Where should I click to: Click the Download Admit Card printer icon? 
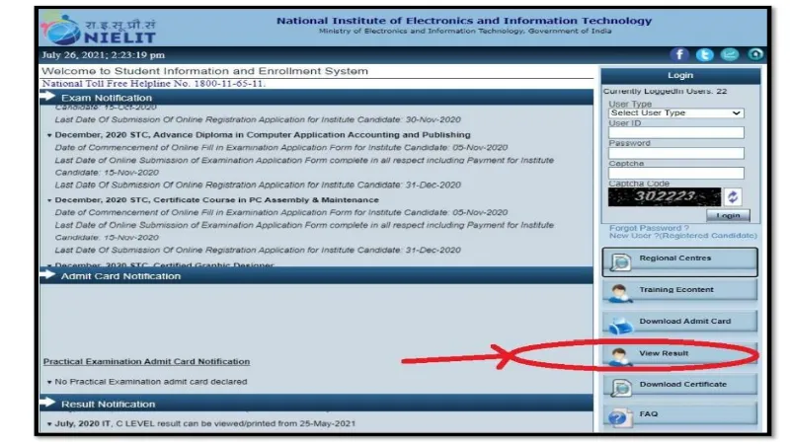[x=620, y=326]
